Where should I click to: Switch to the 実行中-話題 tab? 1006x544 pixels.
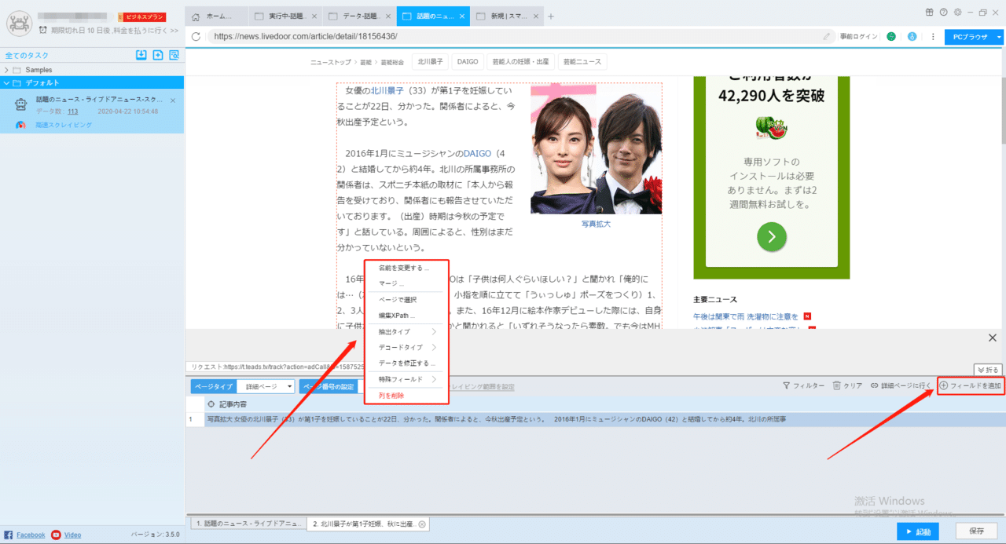click(x=286, y=16)
